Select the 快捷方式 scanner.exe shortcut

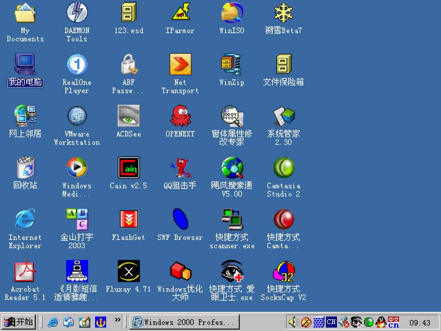pos(232,219)
